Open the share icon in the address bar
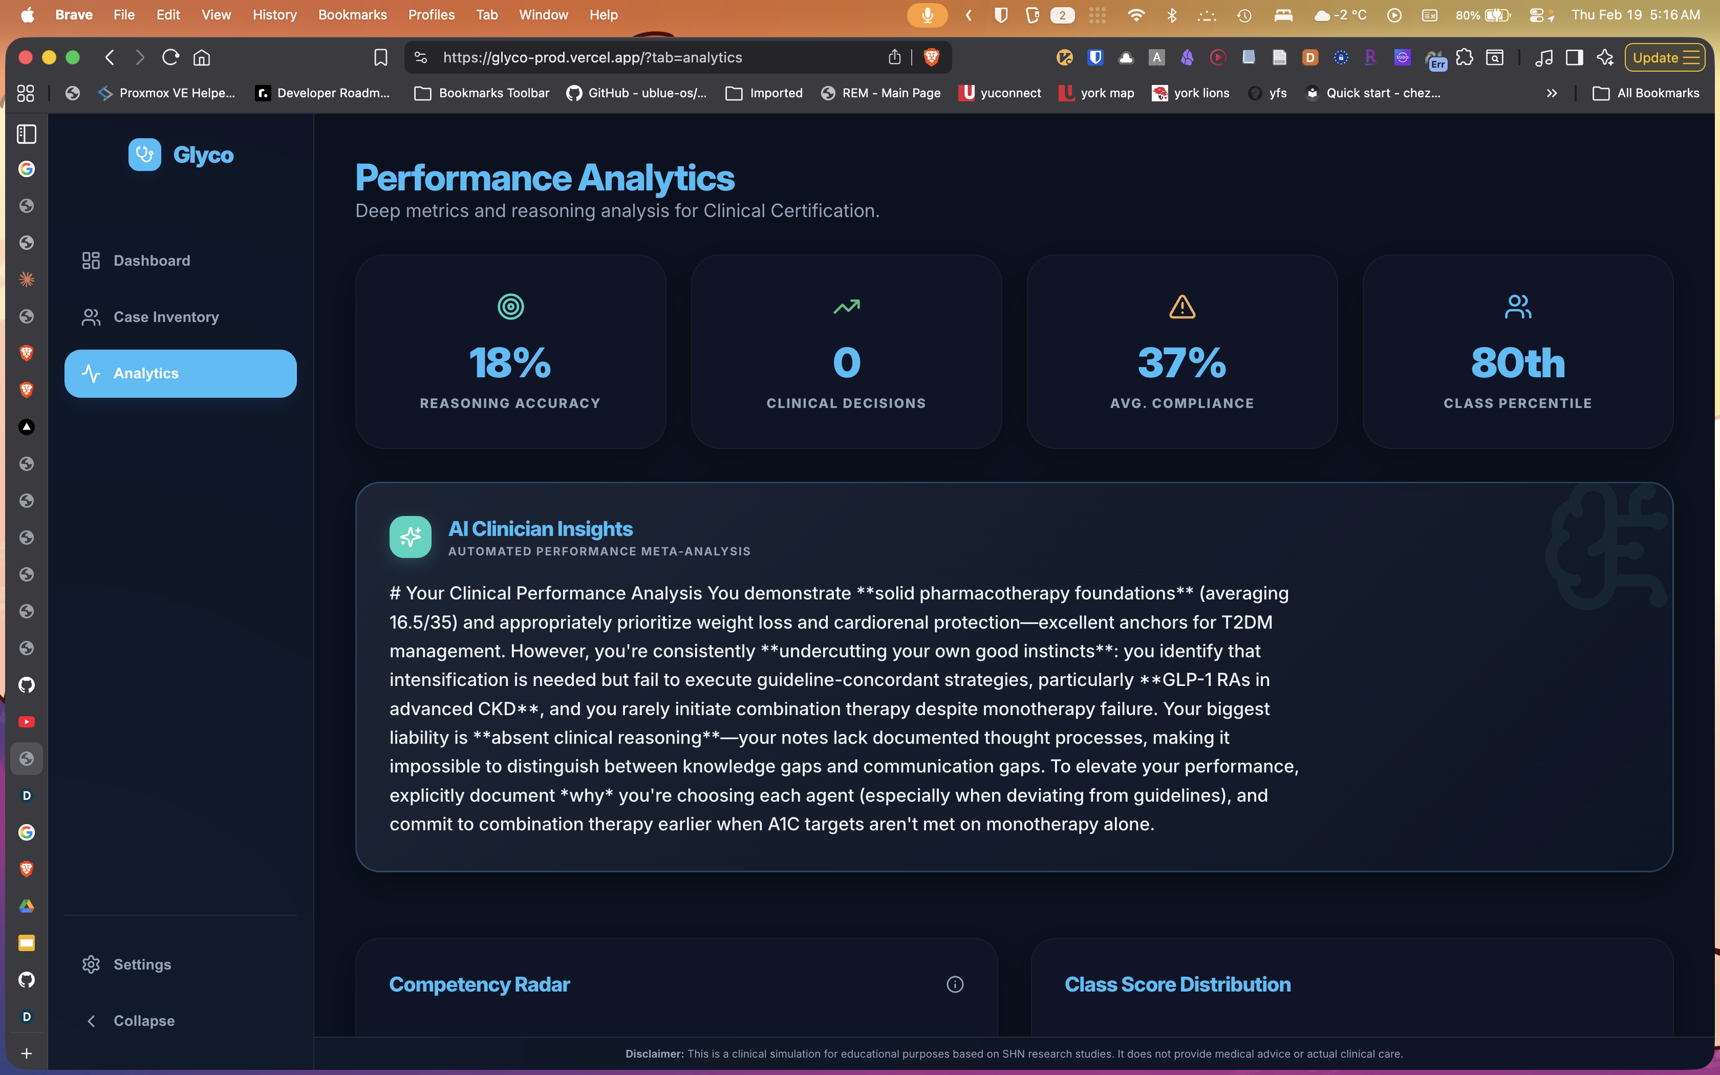1720x1075 pixels. click(x=894, y=57)
